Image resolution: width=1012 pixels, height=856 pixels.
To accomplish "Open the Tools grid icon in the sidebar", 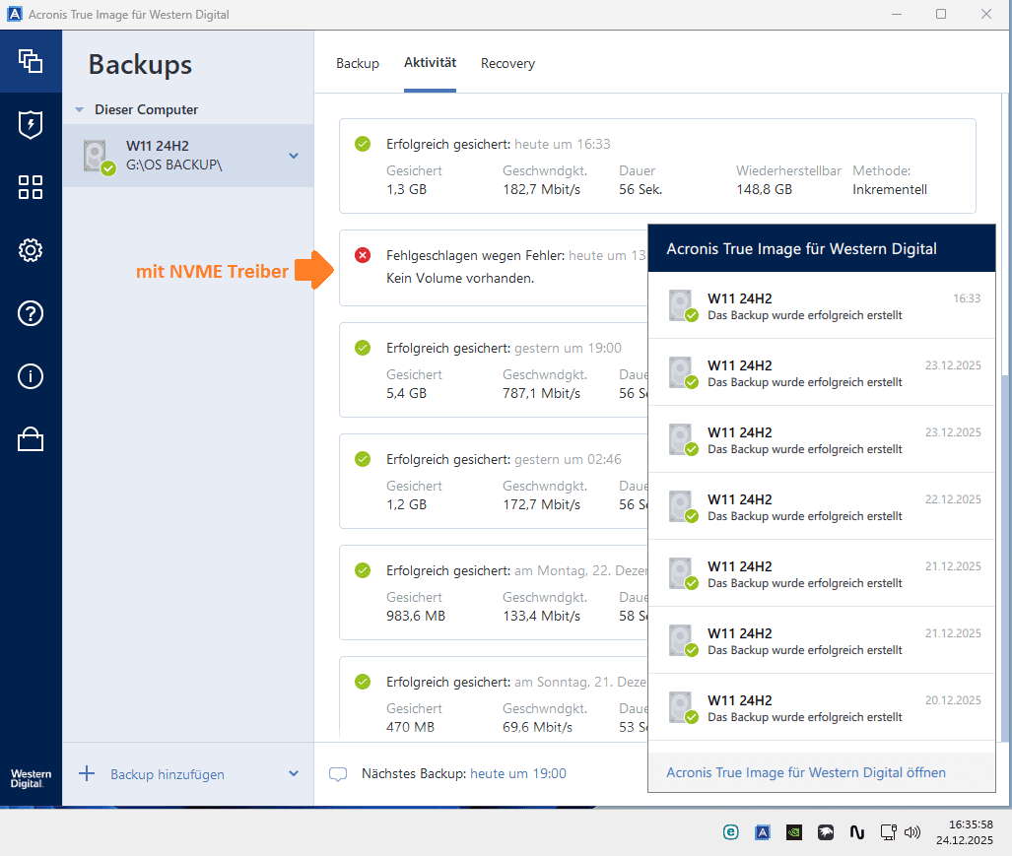I will point(31,188).
